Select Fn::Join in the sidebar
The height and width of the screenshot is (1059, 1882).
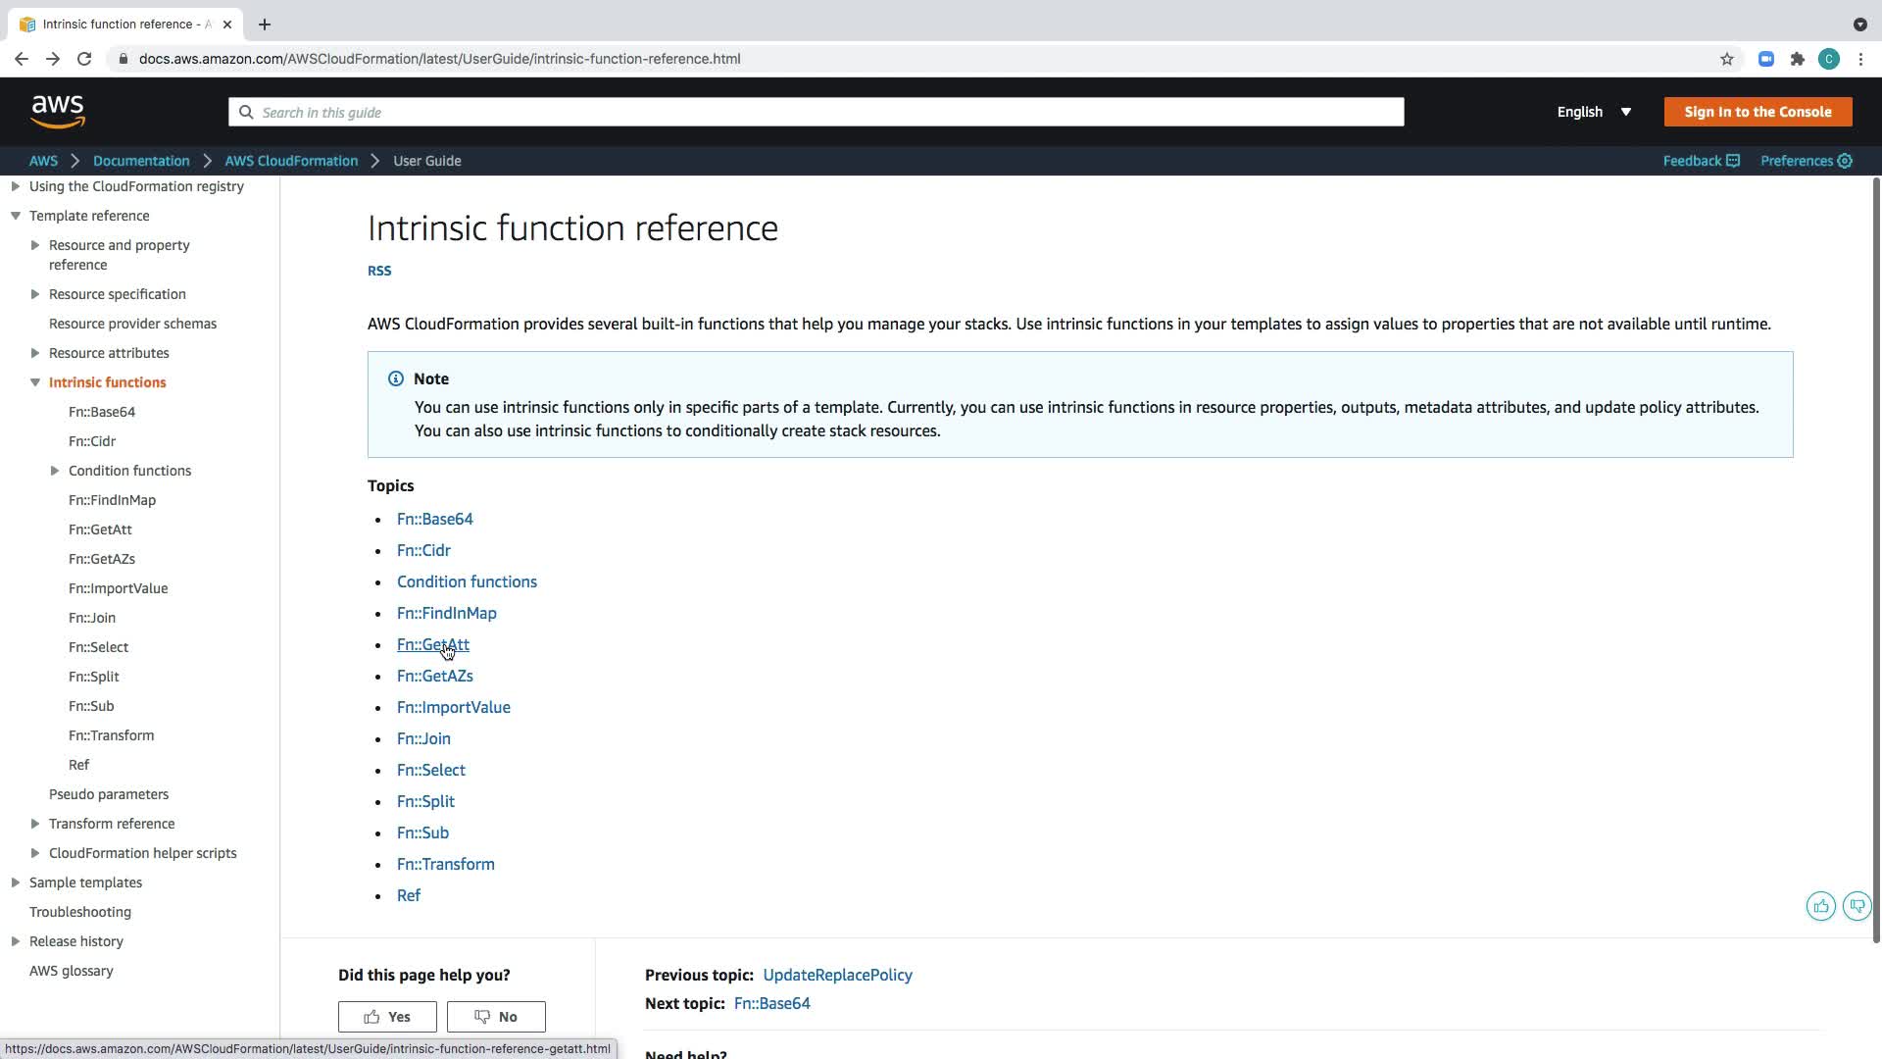[x=92, y=618]
